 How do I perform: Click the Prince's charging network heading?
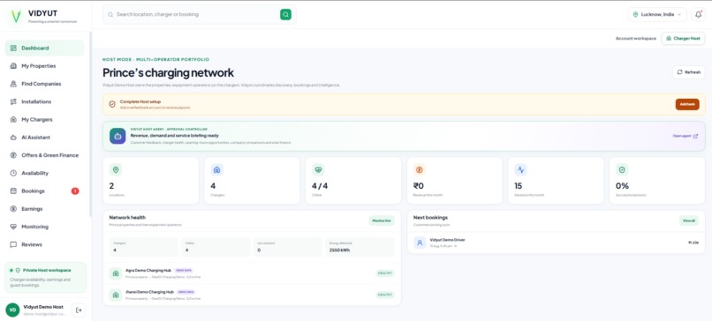[168, 72]
